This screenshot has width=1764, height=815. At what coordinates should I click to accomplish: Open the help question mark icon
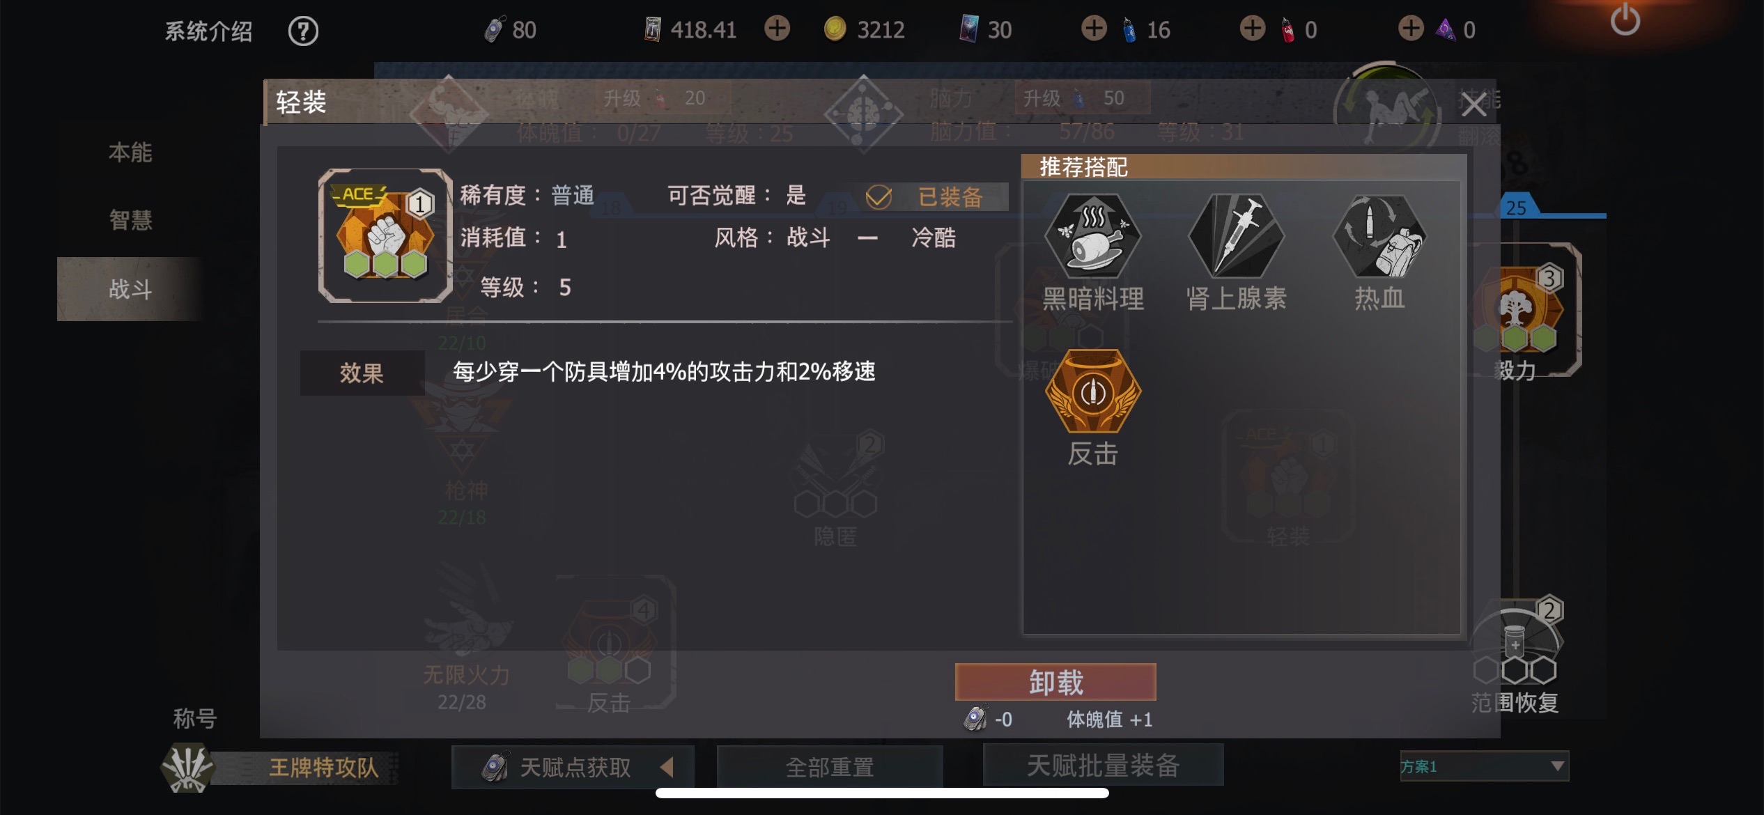pos(303,31)
